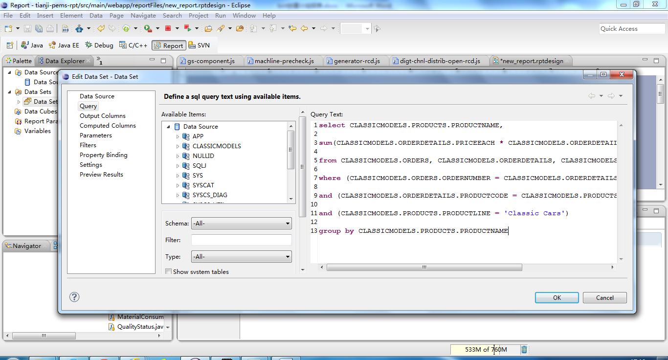Screen dimensions: 668x360
Task: Open the Window menu
Action: click(245, 15)
